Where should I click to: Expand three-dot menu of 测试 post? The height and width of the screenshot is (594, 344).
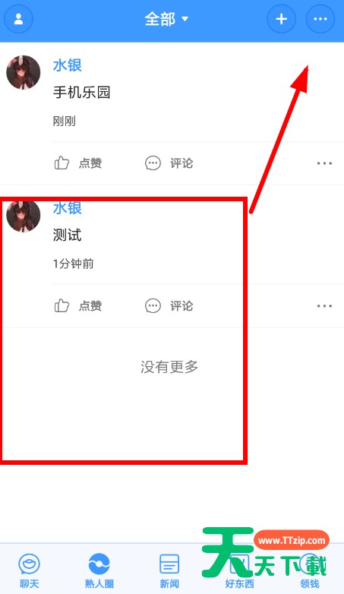pyautogui.click(x=324, y=305)
